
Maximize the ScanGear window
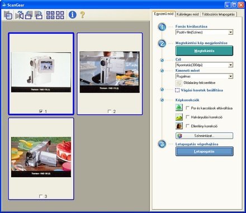(234, 5)
